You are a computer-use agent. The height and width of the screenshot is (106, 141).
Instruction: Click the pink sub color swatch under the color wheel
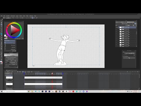pos(6,37)
